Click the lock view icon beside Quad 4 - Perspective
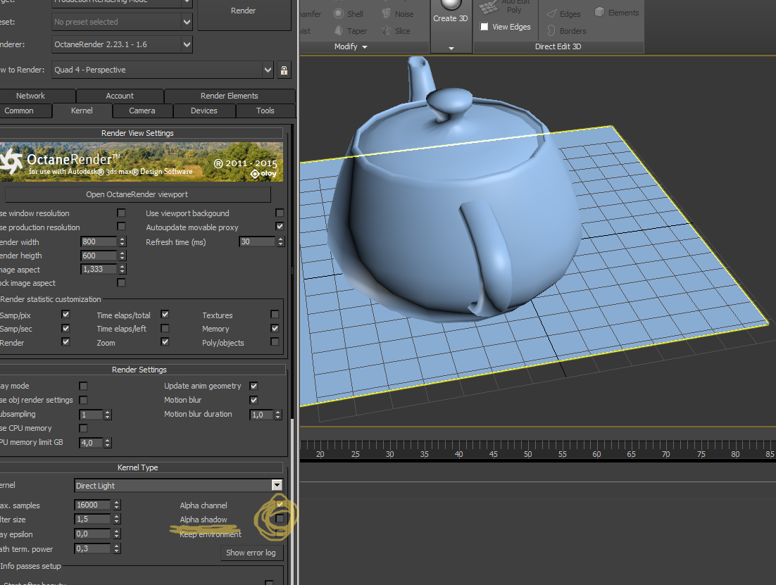 point(284,70)
